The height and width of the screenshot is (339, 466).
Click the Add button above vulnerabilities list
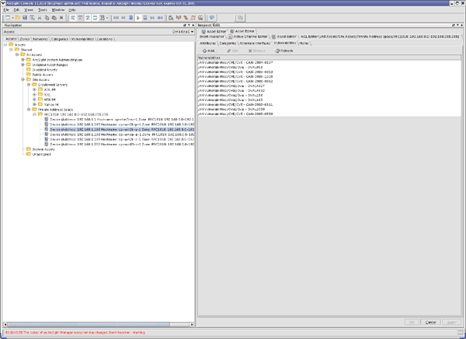(x=210, y=51)
